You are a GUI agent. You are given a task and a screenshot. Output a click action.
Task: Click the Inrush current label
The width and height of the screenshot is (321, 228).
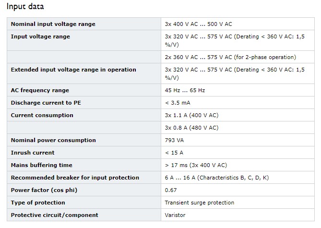click(x=33, y=153)
